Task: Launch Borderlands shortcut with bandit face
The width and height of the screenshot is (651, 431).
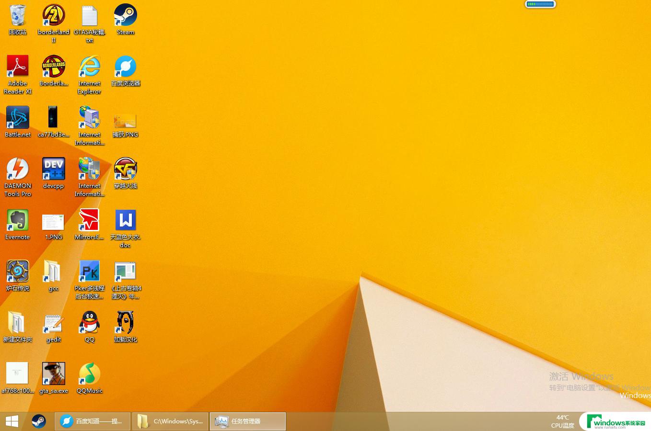Action: [x=54, y=71]
